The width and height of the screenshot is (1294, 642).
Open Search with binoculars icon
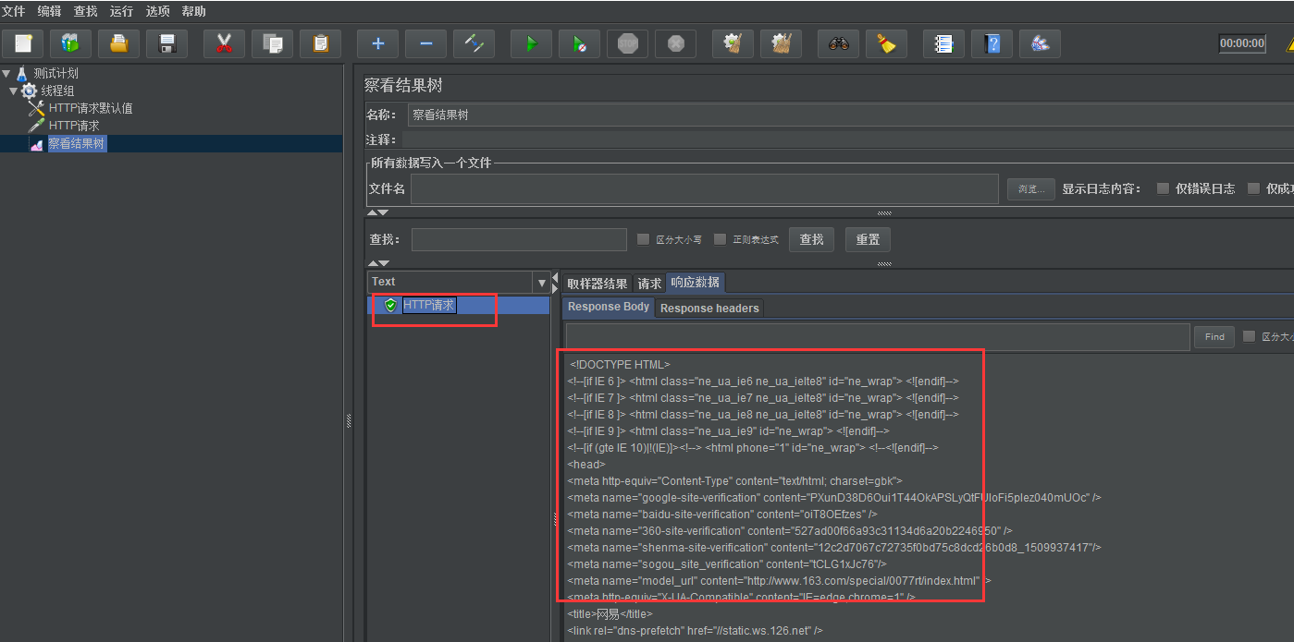pos(838,43)
